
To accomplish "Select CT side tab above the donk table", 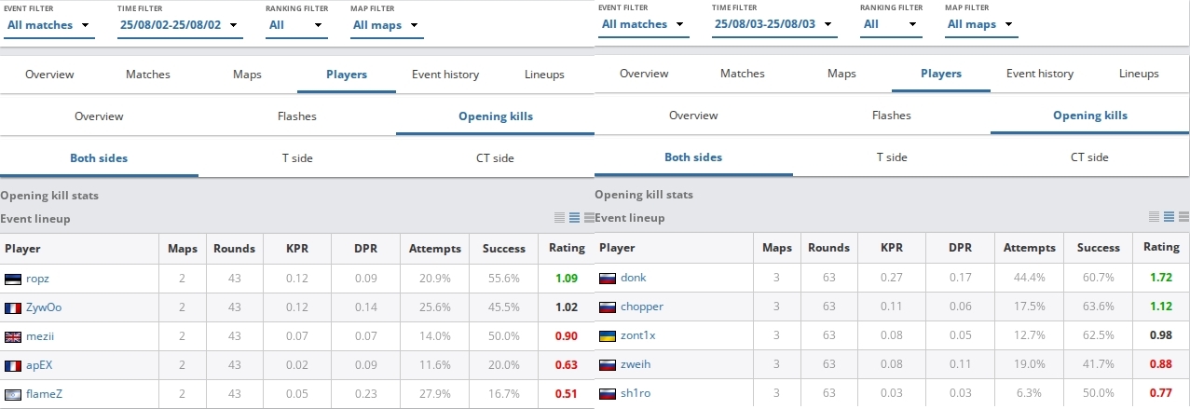I will 1089,157.
